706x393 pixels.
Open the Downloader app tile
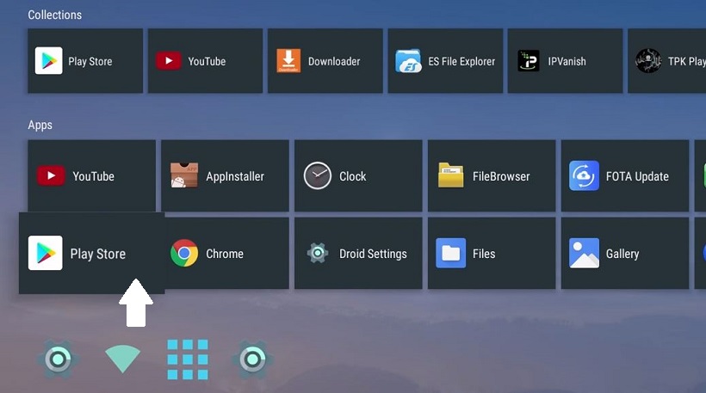point(325,61)
